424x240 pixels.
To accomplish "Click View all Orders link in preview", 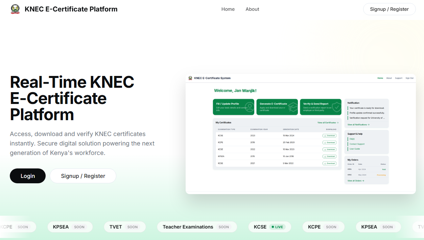I will 356,181.
